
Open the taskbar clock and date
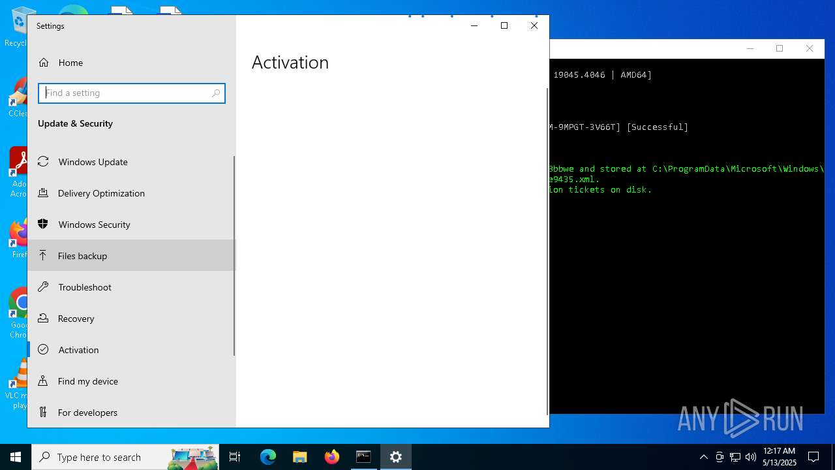[x=780, y=457]
